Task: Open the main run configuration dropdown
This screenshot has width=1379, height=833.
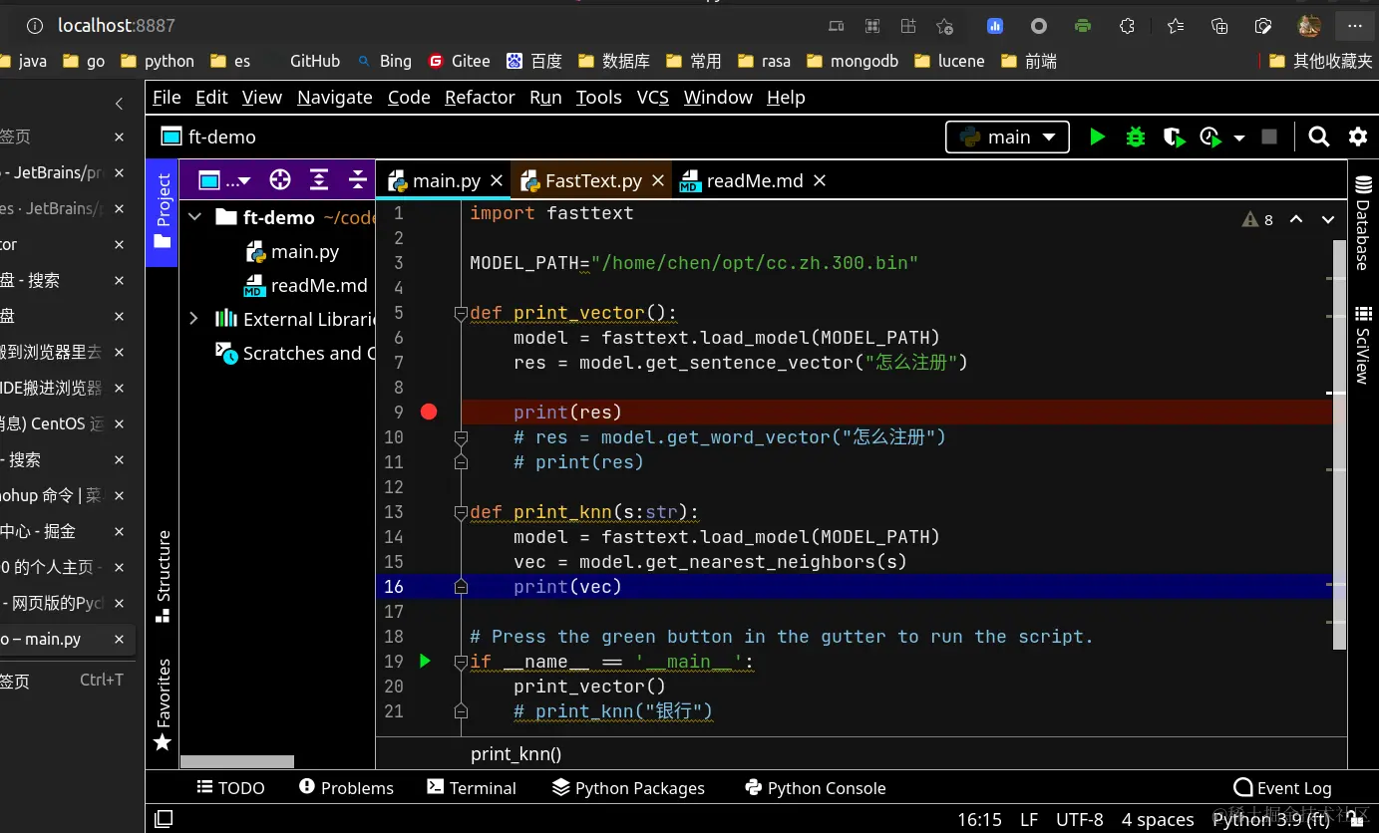Action: pyautogui.click(x=1007, y=137)
